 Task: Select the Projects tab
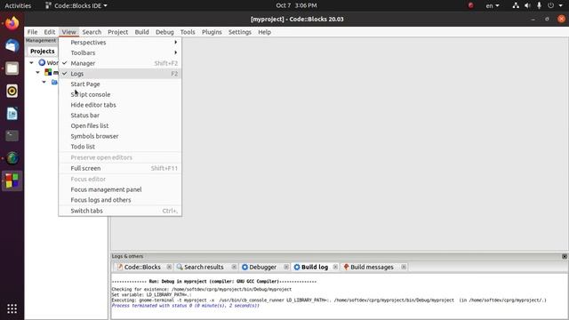tap(42, 52)
